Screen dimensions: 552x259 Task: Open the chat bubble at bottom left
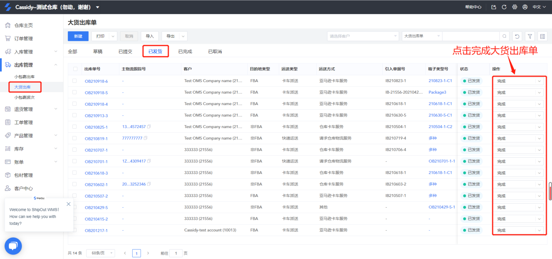pyautogui.click(x=13, y=246)
